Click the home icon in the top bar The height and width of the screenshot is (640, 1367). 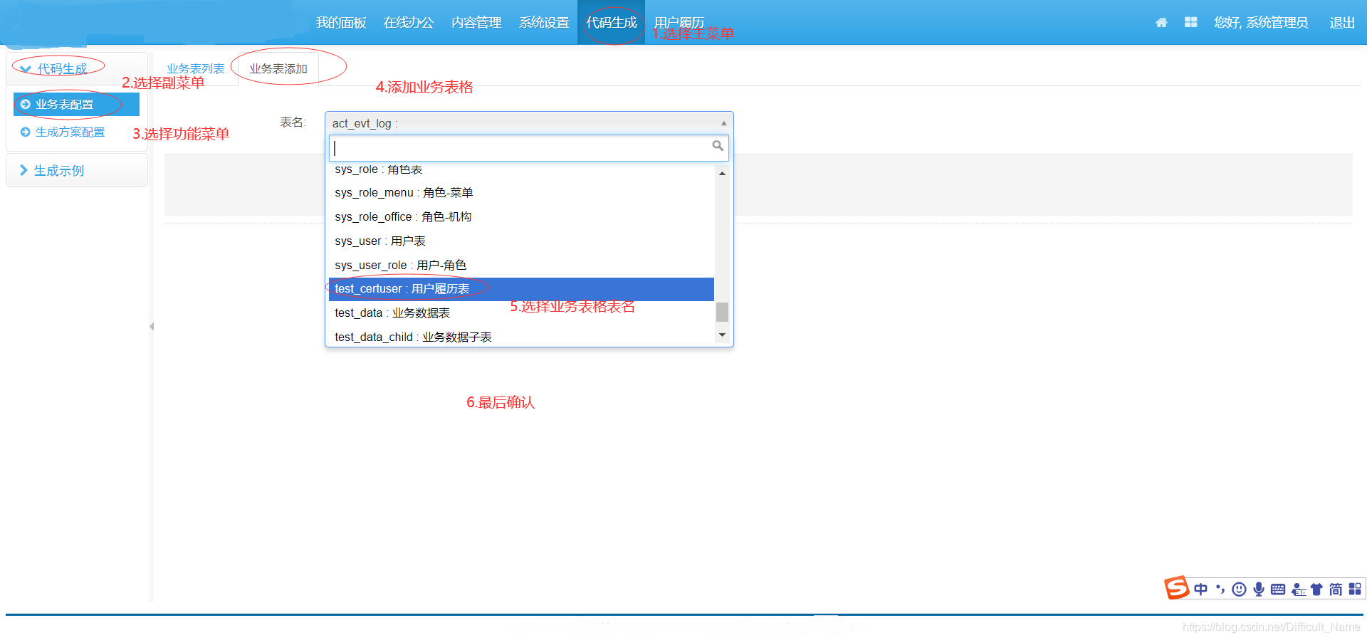pyautogui.click(x=1161, y=23)
